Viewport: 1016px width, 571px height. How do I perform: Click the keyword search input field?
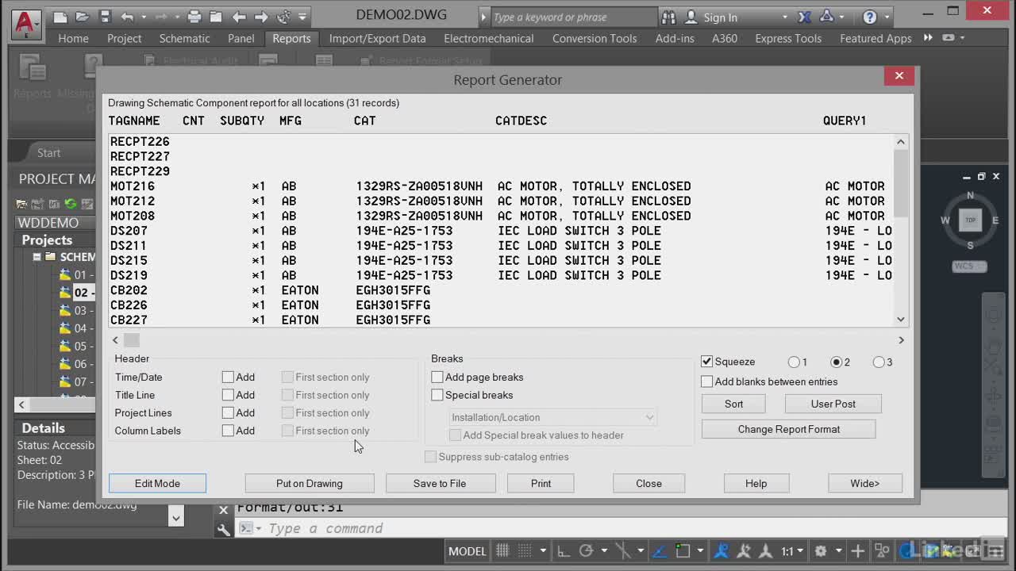click(575, 17)
